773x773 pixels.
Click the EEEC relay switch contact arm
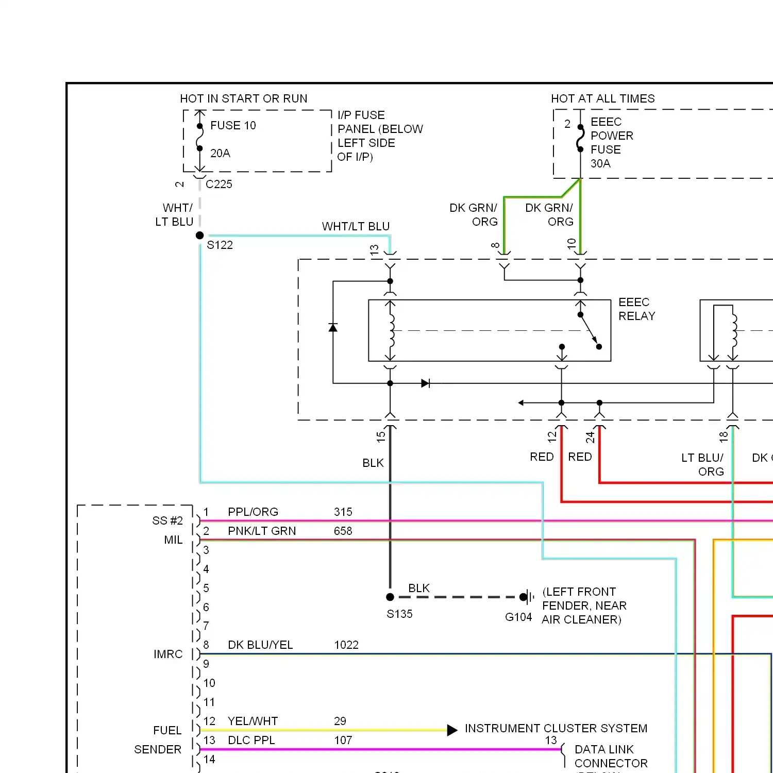[x=590, y=330]
